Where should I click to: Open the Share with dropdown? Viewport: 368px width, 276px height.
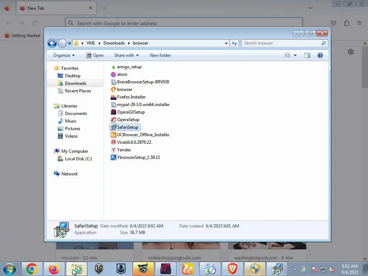(126, 55)
